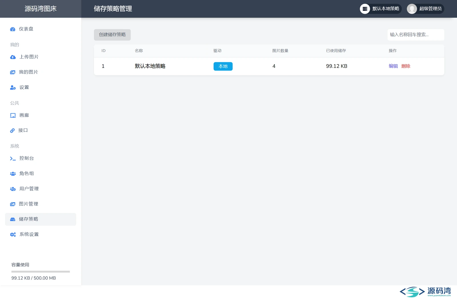The image size is (457, 303).
Task: Open 角色组 menu entry
Action: coord(41,173)
